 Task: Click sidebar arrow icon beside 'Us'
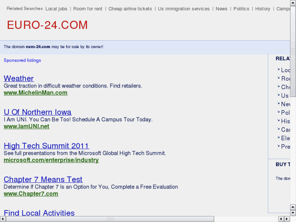click(x=278, y=95)
